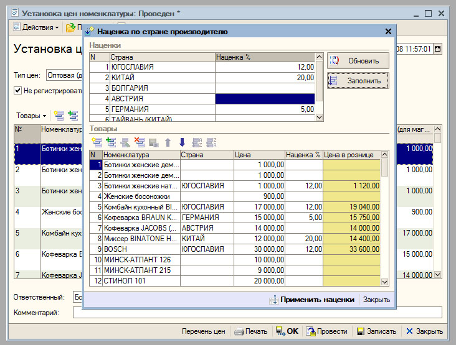Click the add row icon in Товары toolbar
The height and width of the screenshot is (345, 456).
(97, 142)
